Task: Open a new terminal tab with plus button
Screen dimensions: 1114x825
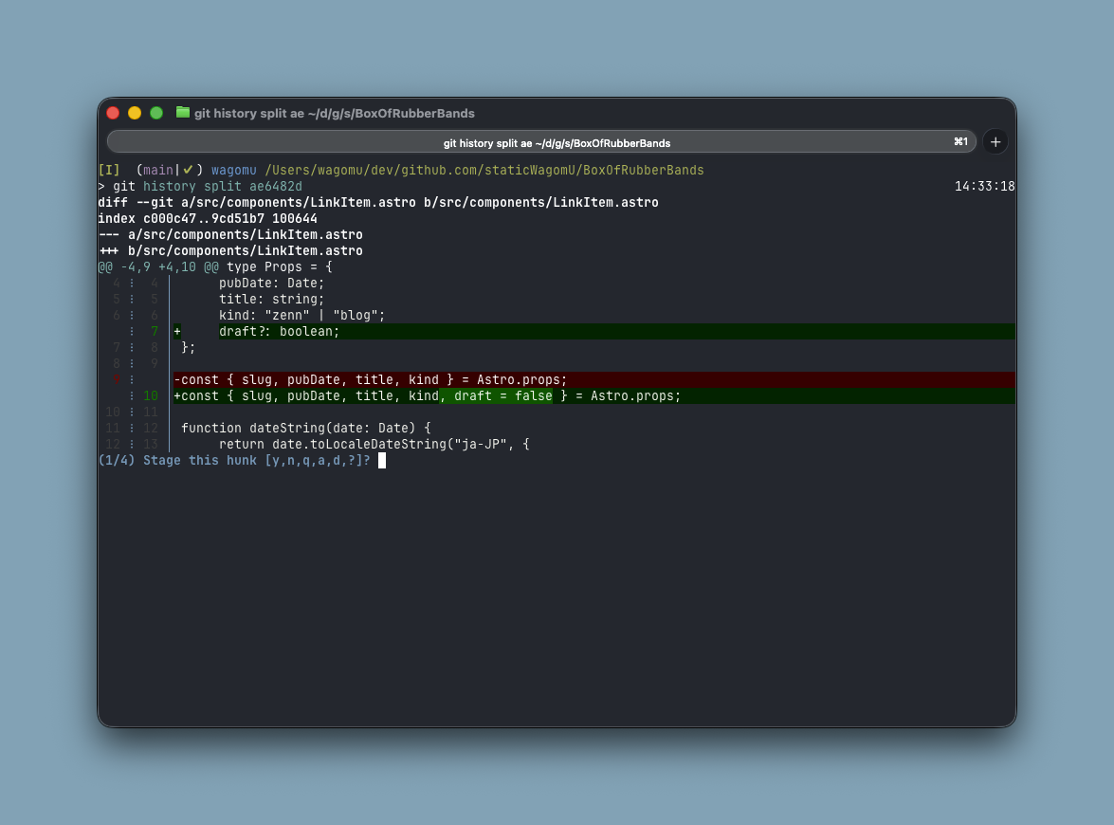Action: tap(995, 142)
